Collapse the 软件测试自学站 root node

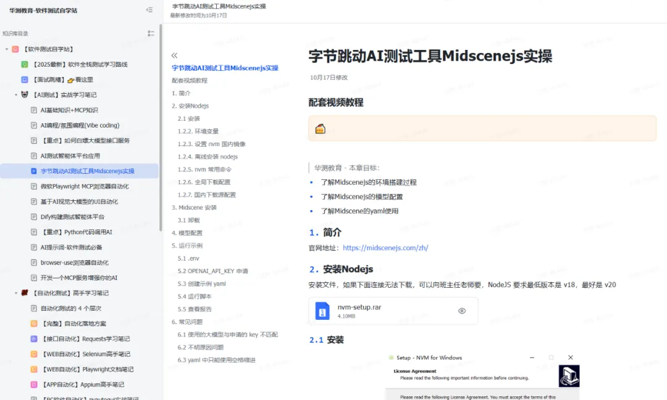pos(6,49)
